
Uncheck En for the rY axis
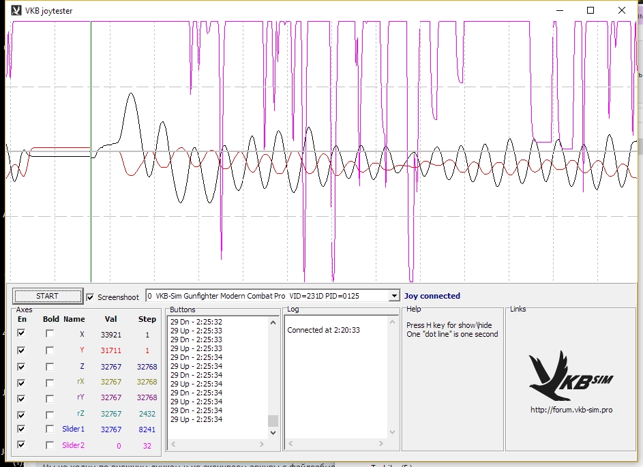(22, 398)
